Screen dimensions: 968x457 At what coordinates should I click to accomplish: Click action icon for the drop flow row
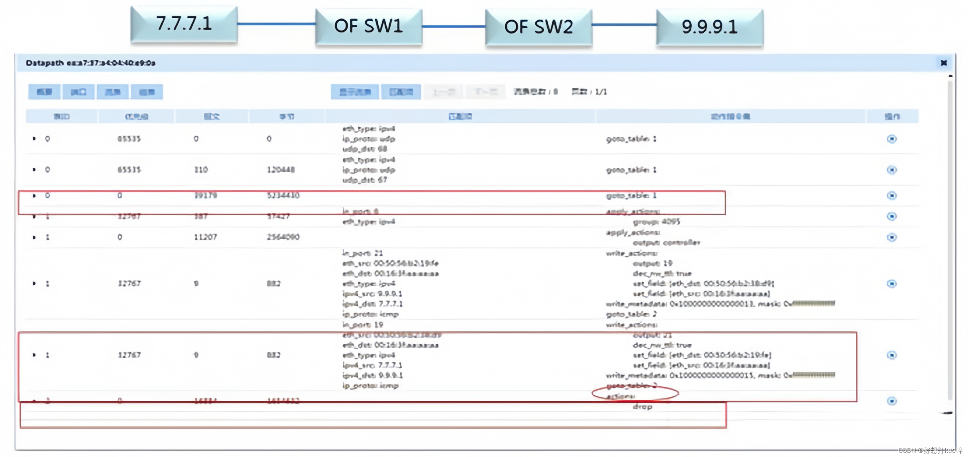coord(891,401)
